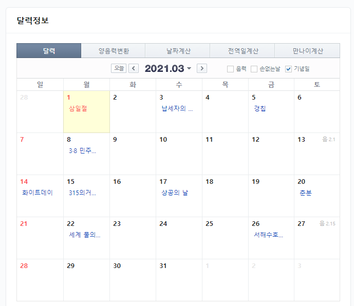This screenshot has width=354, height=306.
Task: Open the 경칩 entry
Action: [260, 108]
